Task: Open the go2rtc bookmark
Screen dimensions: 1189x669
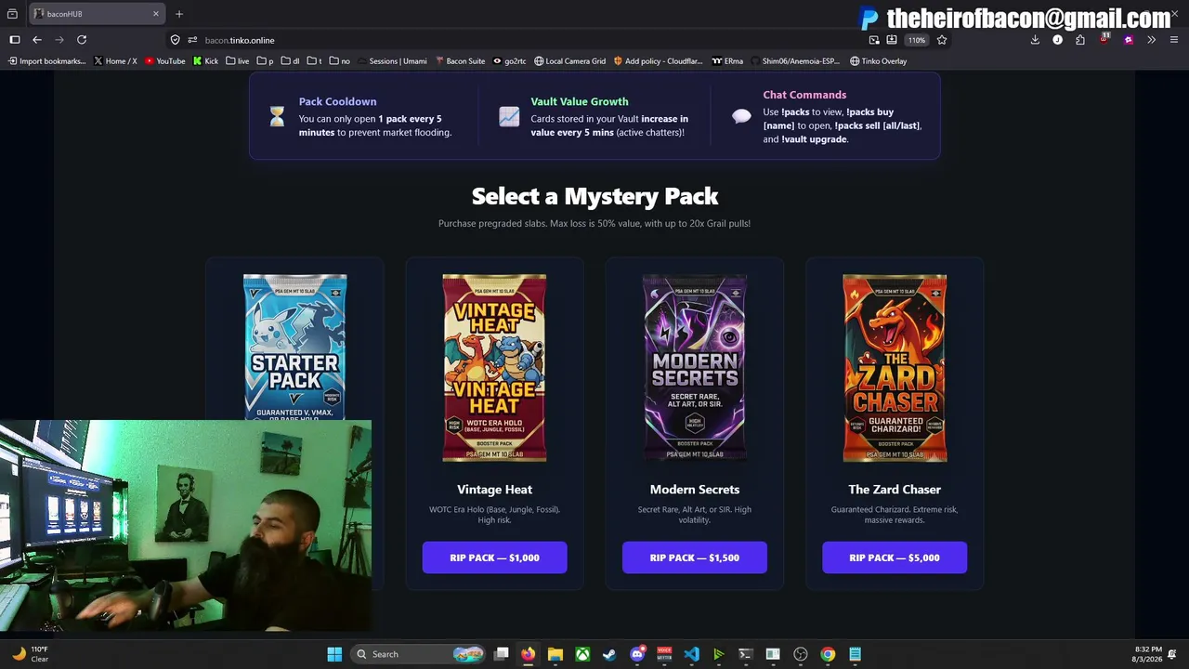Action: [509, 61]
